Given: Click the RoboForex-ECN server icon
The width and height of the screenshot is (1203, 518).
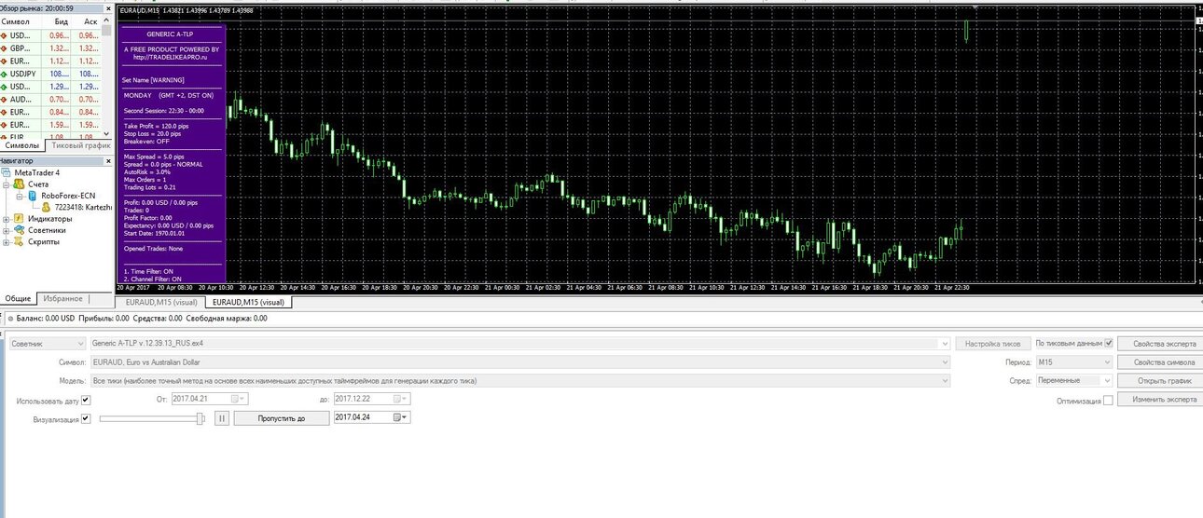Looking at the screenshot, I should pos(33,197).
